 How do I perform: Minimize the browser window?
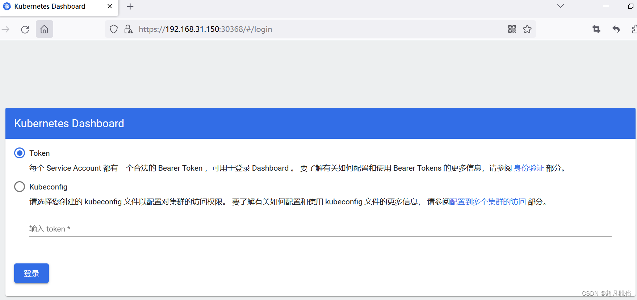coord(606,6)
